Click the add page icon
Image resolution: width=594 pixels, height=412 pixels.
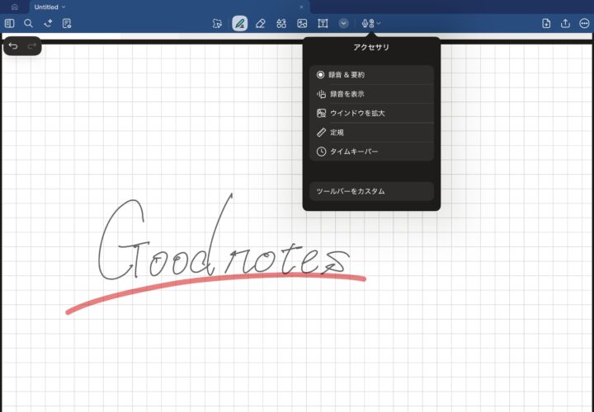pyautogui.click(x=546, y=23)
